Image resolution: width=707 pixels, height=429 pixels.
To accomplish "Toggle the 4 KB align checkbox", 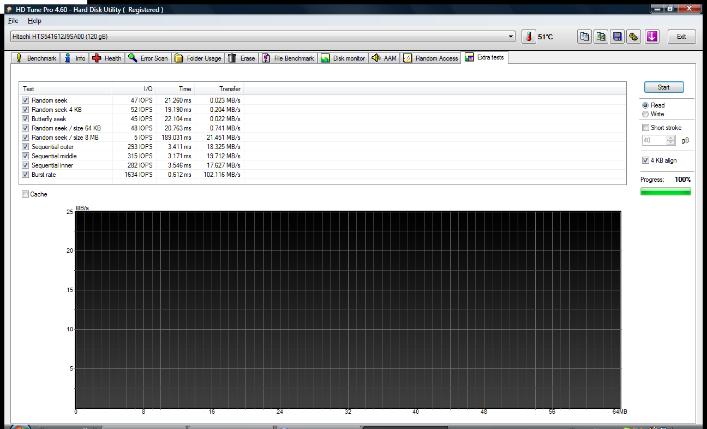I will [646, 160].
